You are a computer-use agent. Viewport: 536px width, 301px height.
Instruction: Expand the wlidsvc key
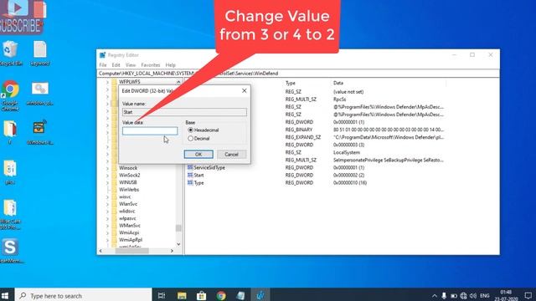click(x=107, y=211)
